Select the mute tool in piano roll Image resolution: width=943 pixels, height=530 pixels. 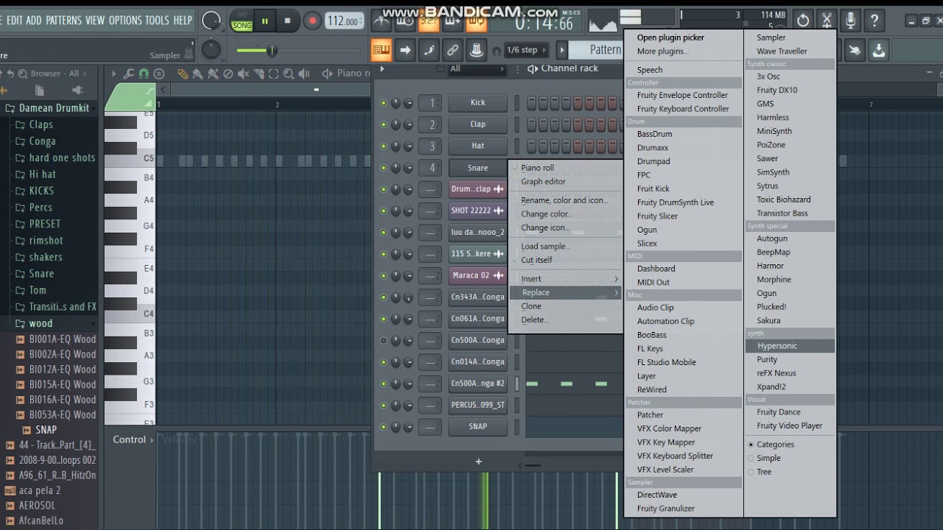(x=243, y=74)
